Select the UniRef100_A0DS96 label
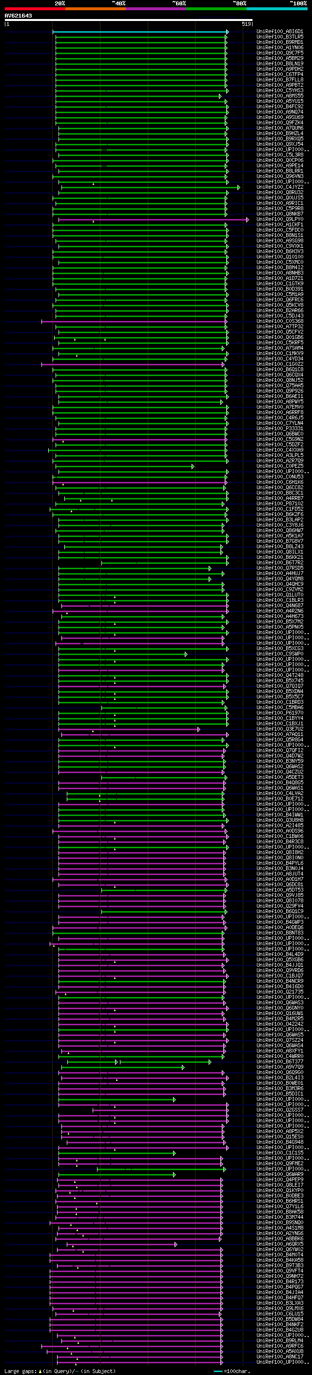The width and height of the screenshot is (312, 1375). 279,831
